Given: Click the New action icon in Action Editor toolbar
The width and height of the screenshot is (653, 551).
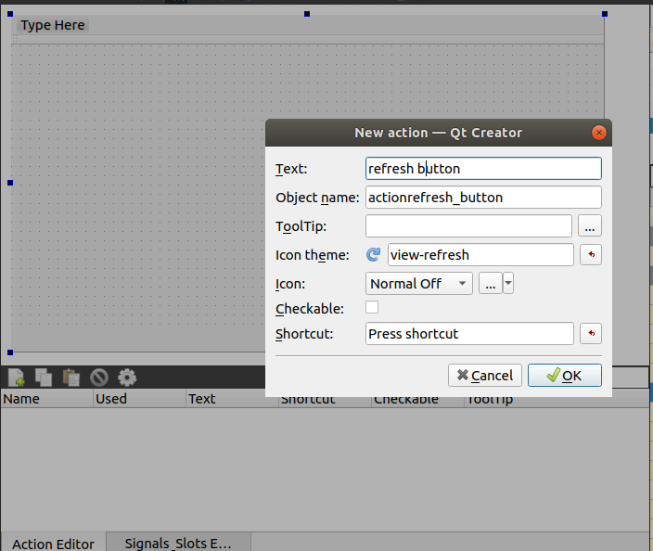Looking at the screenshot, I should point(17,378).
